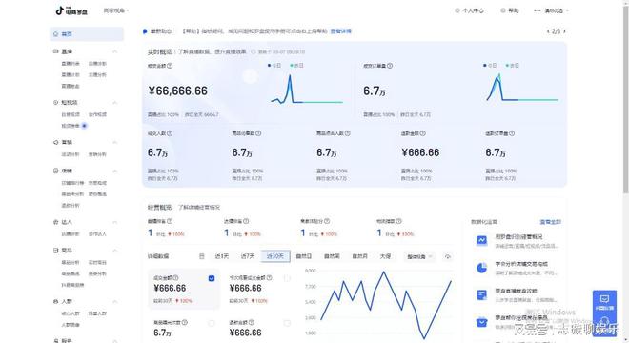The image size is (629, 343).
Task: Click the 短视频 section icon in sidebar
Action: [56, 102]
